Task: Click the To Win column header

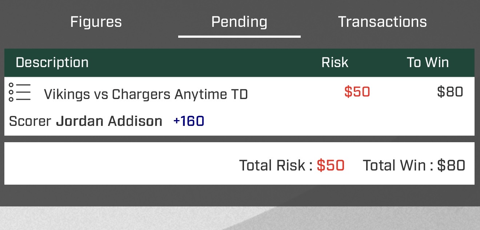Action: click(x=428, y=62)
